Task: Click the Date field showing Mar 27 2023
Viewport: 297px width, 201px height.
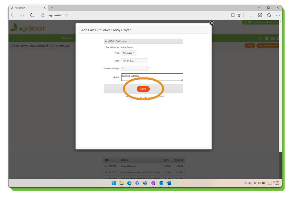Action: coord(135,61)
